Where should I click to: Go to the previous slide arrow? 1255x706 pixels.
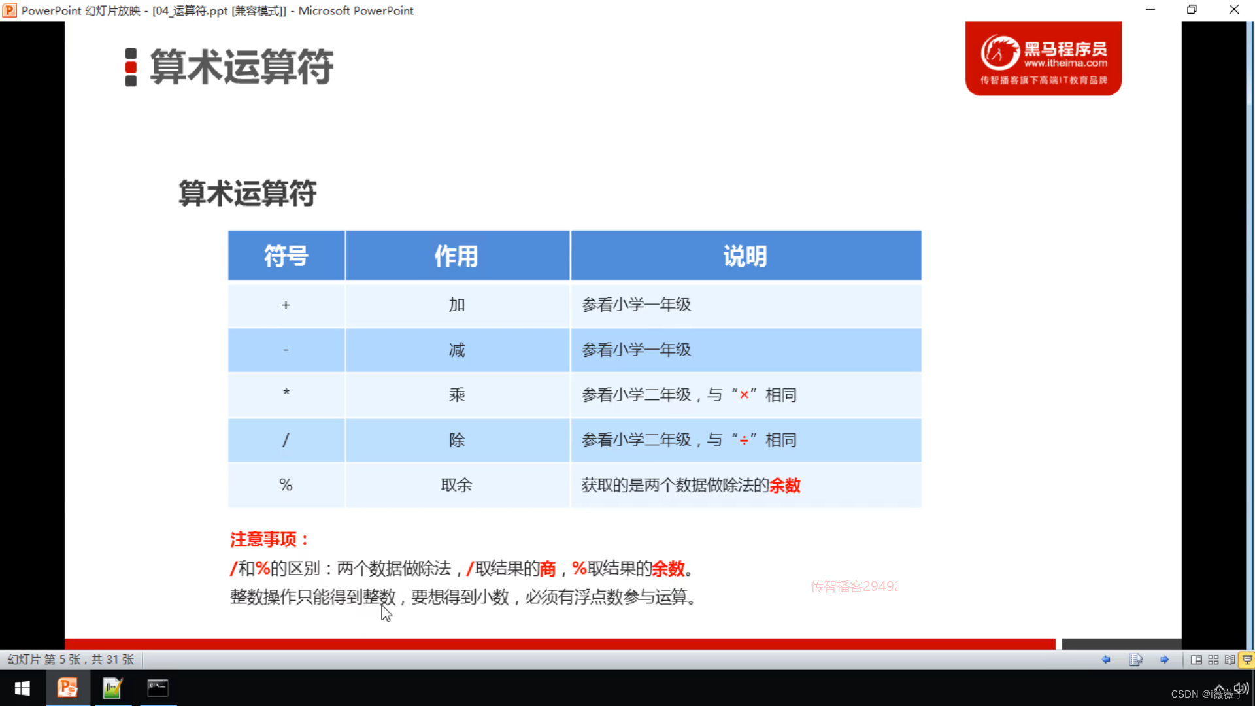point(1106,660)
